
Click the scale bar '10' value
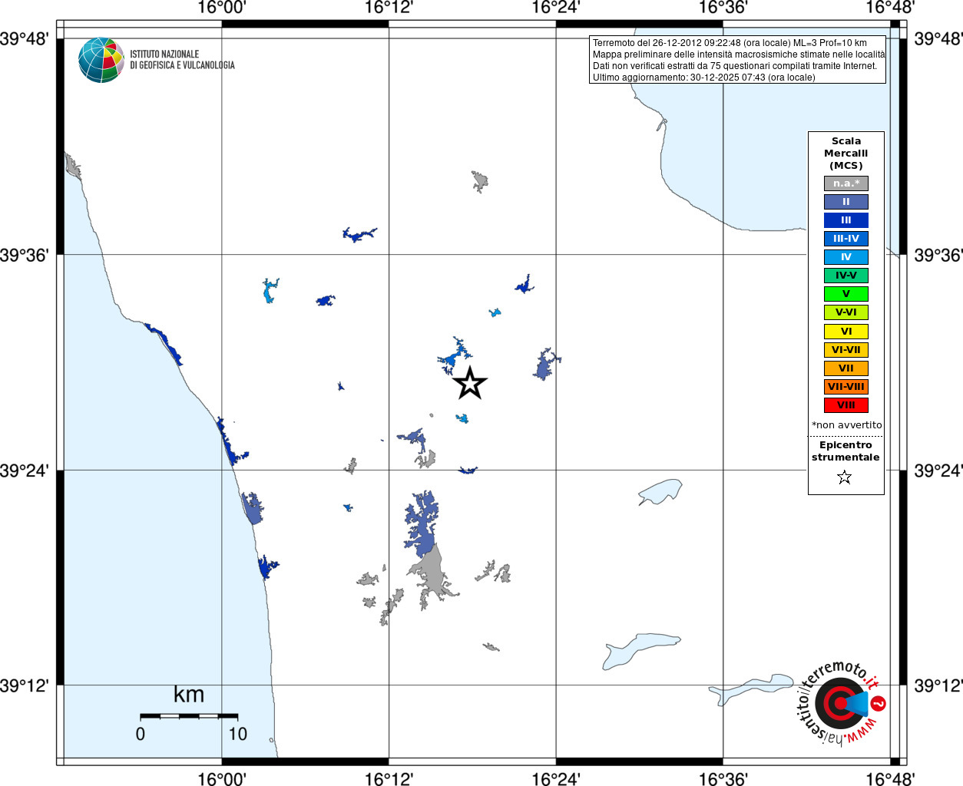238,734
